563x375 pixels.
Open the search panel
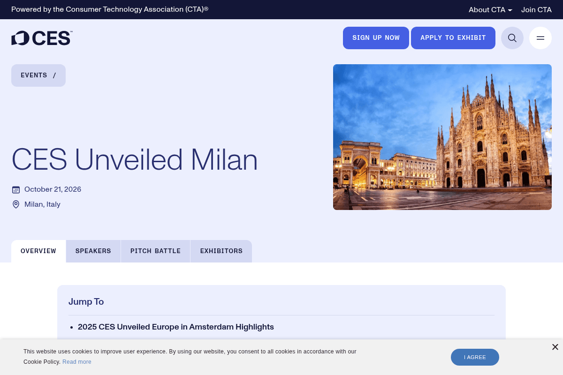click(x=512, y=38)
